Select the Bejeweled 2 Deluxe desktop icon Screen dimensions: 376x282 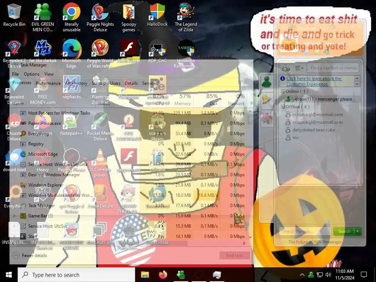pyautogui.click(x=14, y=54)
